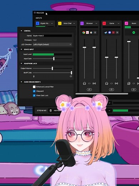Collapse the General section
The width and height of the screenshot is (139, 186).
[x=21, y=31]
